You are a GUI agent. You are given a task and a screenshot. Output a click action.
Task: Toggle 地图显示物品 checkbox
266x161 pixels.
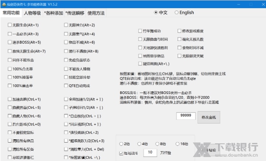(140, 56)
